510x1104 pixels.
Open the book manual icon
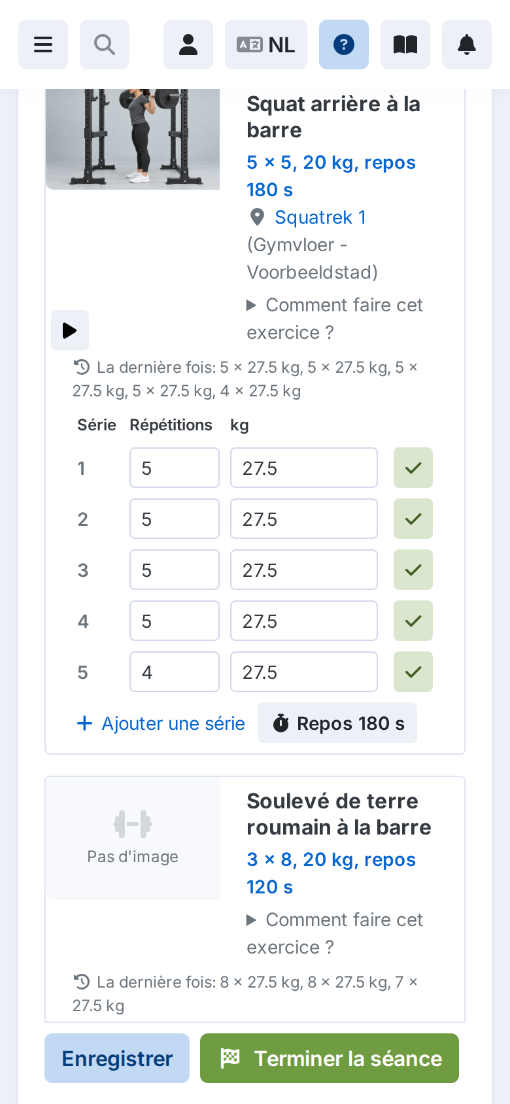coord(405,44)
